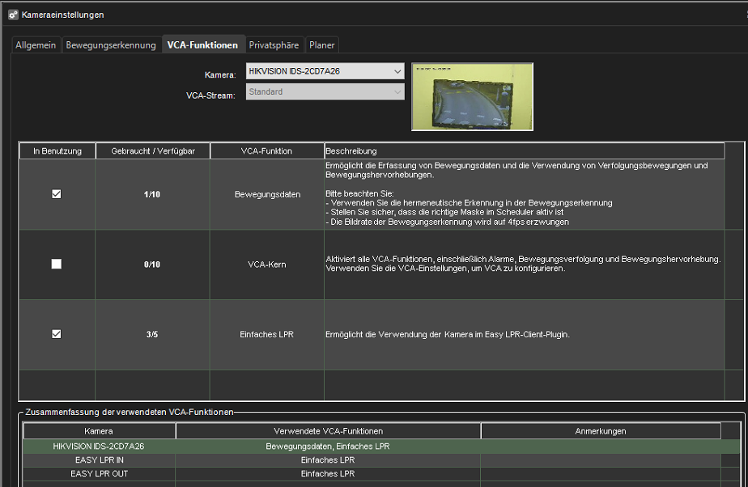Select the HIKVISION IDS-2CD7A26 summary row
The width and height of the screenshot is (748, 487).
pos(99,446)
